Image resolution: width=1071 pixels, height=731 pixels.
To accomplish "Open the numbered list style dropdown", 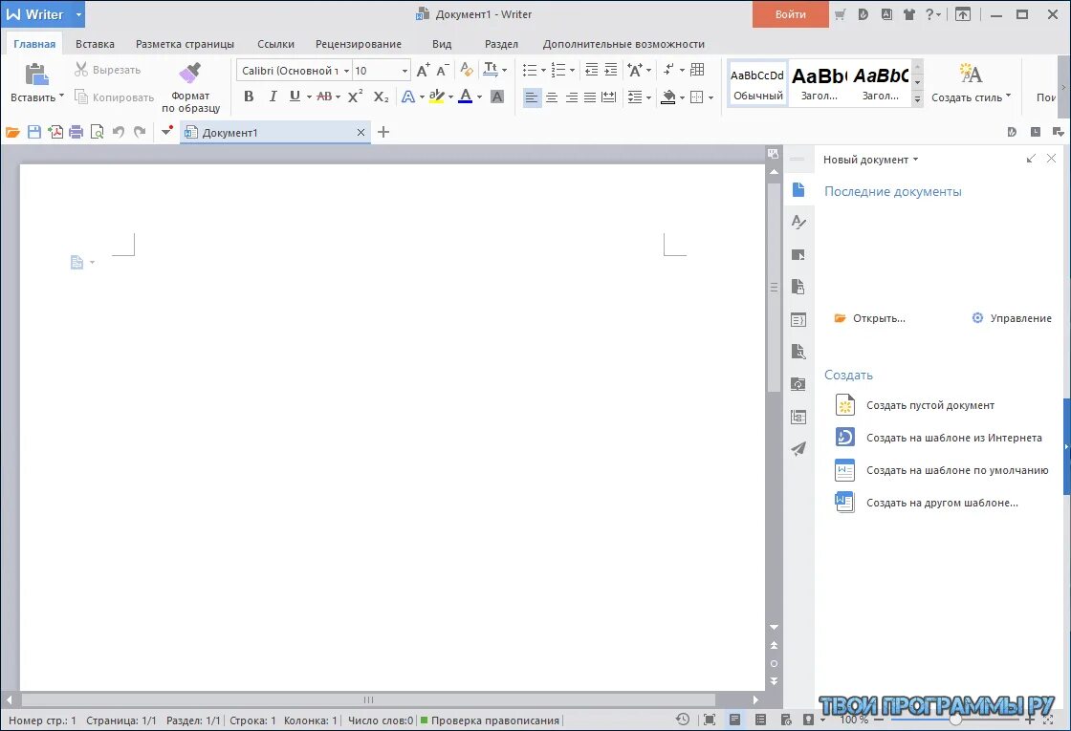I will tap(573, 71).
